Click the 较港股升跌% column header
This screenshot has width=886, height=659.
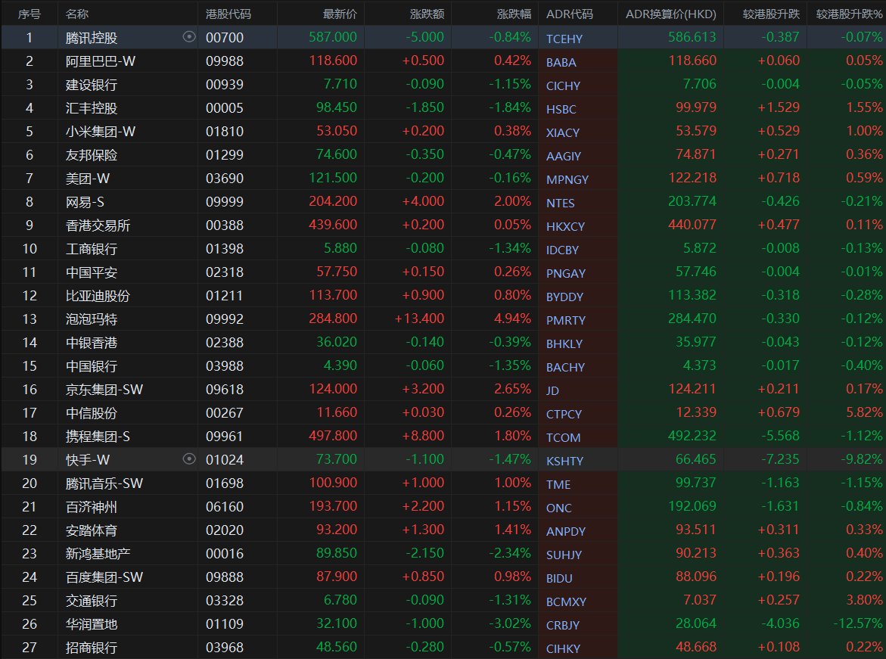coord(849,14)
